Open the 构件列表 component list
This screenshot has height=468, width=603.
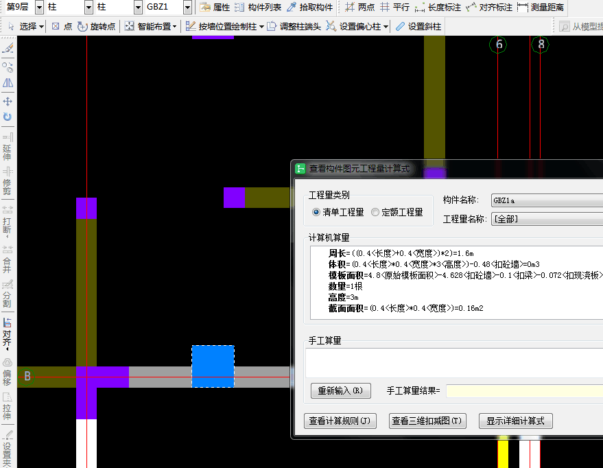click(x=258, y=8)
